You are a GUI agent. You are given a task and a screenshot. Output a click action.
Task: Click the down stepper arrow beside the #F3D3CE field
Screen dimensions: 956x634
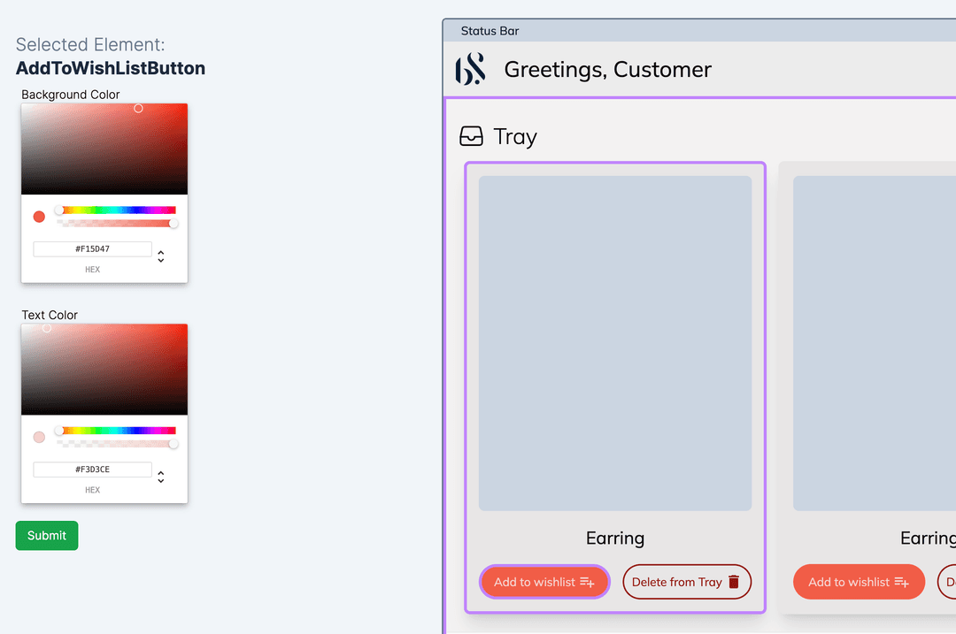coord(160,481)
